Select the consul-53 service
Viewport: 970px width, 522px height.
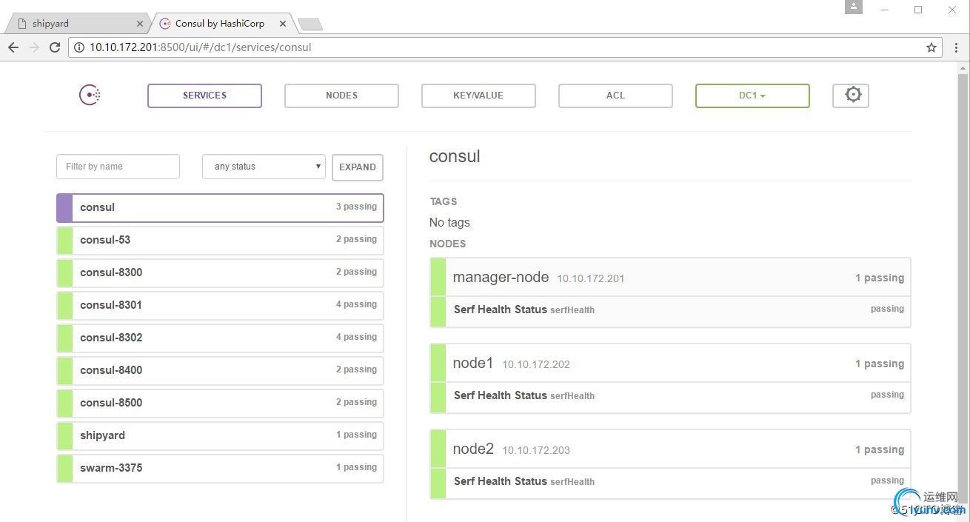pyautogui.click(x=220, y=240)
